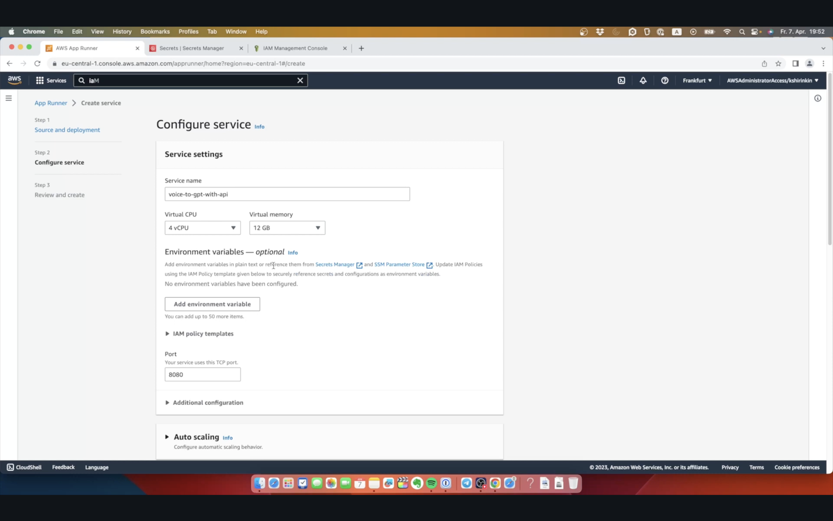Reload the page
This screenshot has height=521, width=833.
37,63
